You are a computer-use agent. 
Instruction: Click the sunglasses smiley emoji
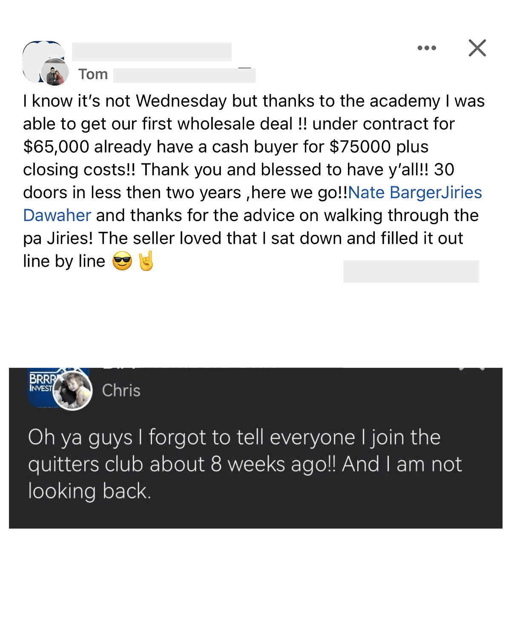pos(122,261)
